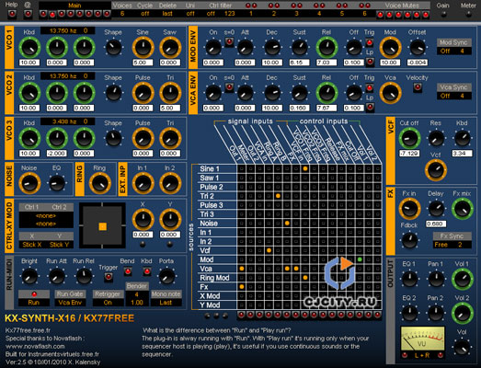Click the Porta knob
Image resolution: width=481 pixels, height=368 pixels.
tap(166, 276)
